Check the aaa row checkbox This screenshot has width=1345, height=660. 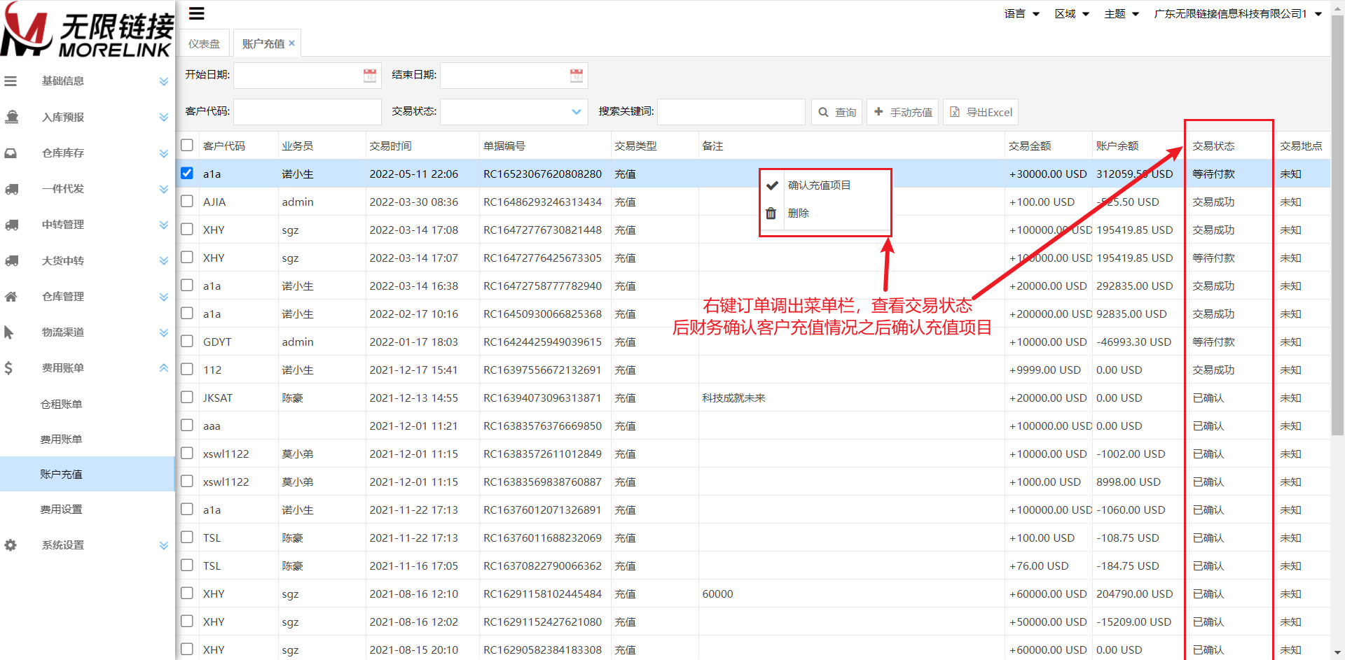[187, 425]
